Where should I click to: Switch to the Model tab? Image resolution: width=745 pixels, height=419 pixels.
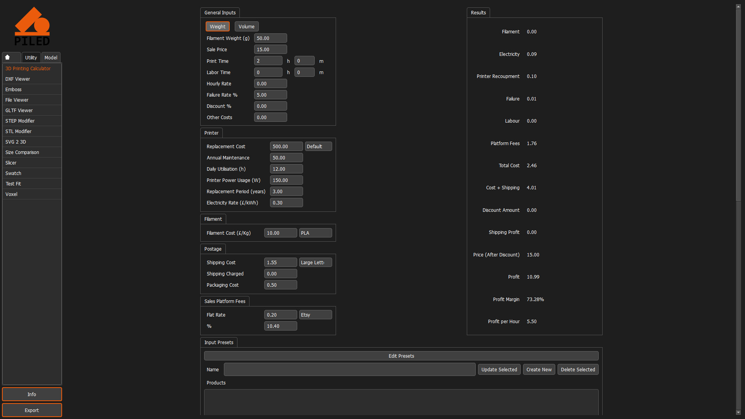[x=51, y=57]
